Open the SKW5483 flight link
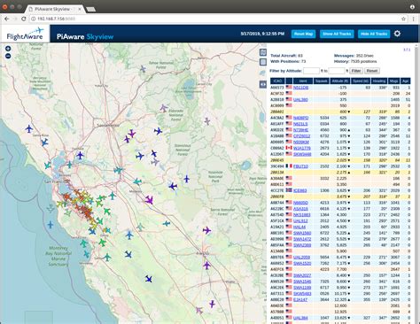Screen dimensions: 420x324 302,293
